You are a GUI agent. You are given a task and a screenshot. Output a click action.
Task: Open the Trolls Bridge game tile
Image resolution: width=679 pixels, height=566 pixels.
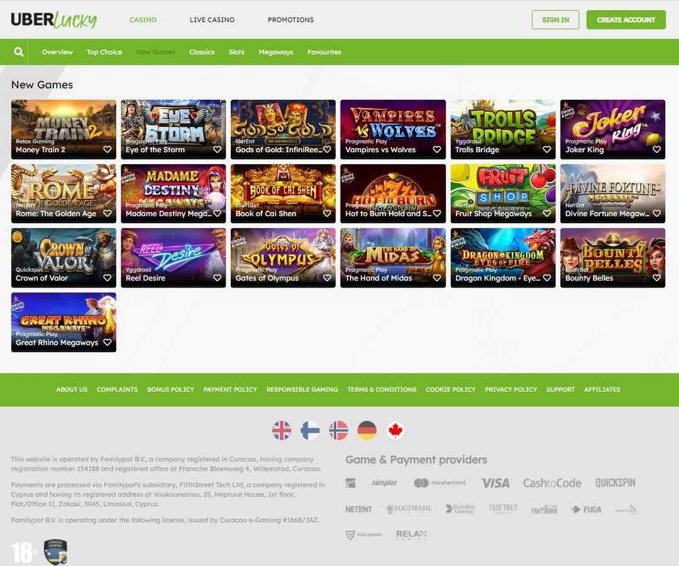pos(503,130)
